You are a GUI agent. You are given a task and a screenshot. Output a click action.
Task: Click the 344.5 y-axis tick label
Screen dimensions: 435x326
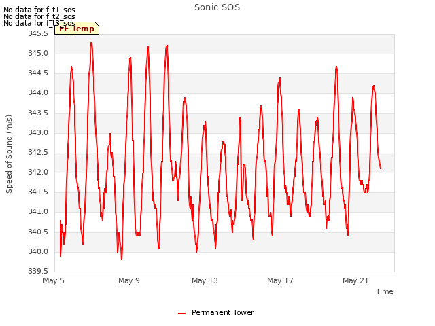(x=38, y=73)
